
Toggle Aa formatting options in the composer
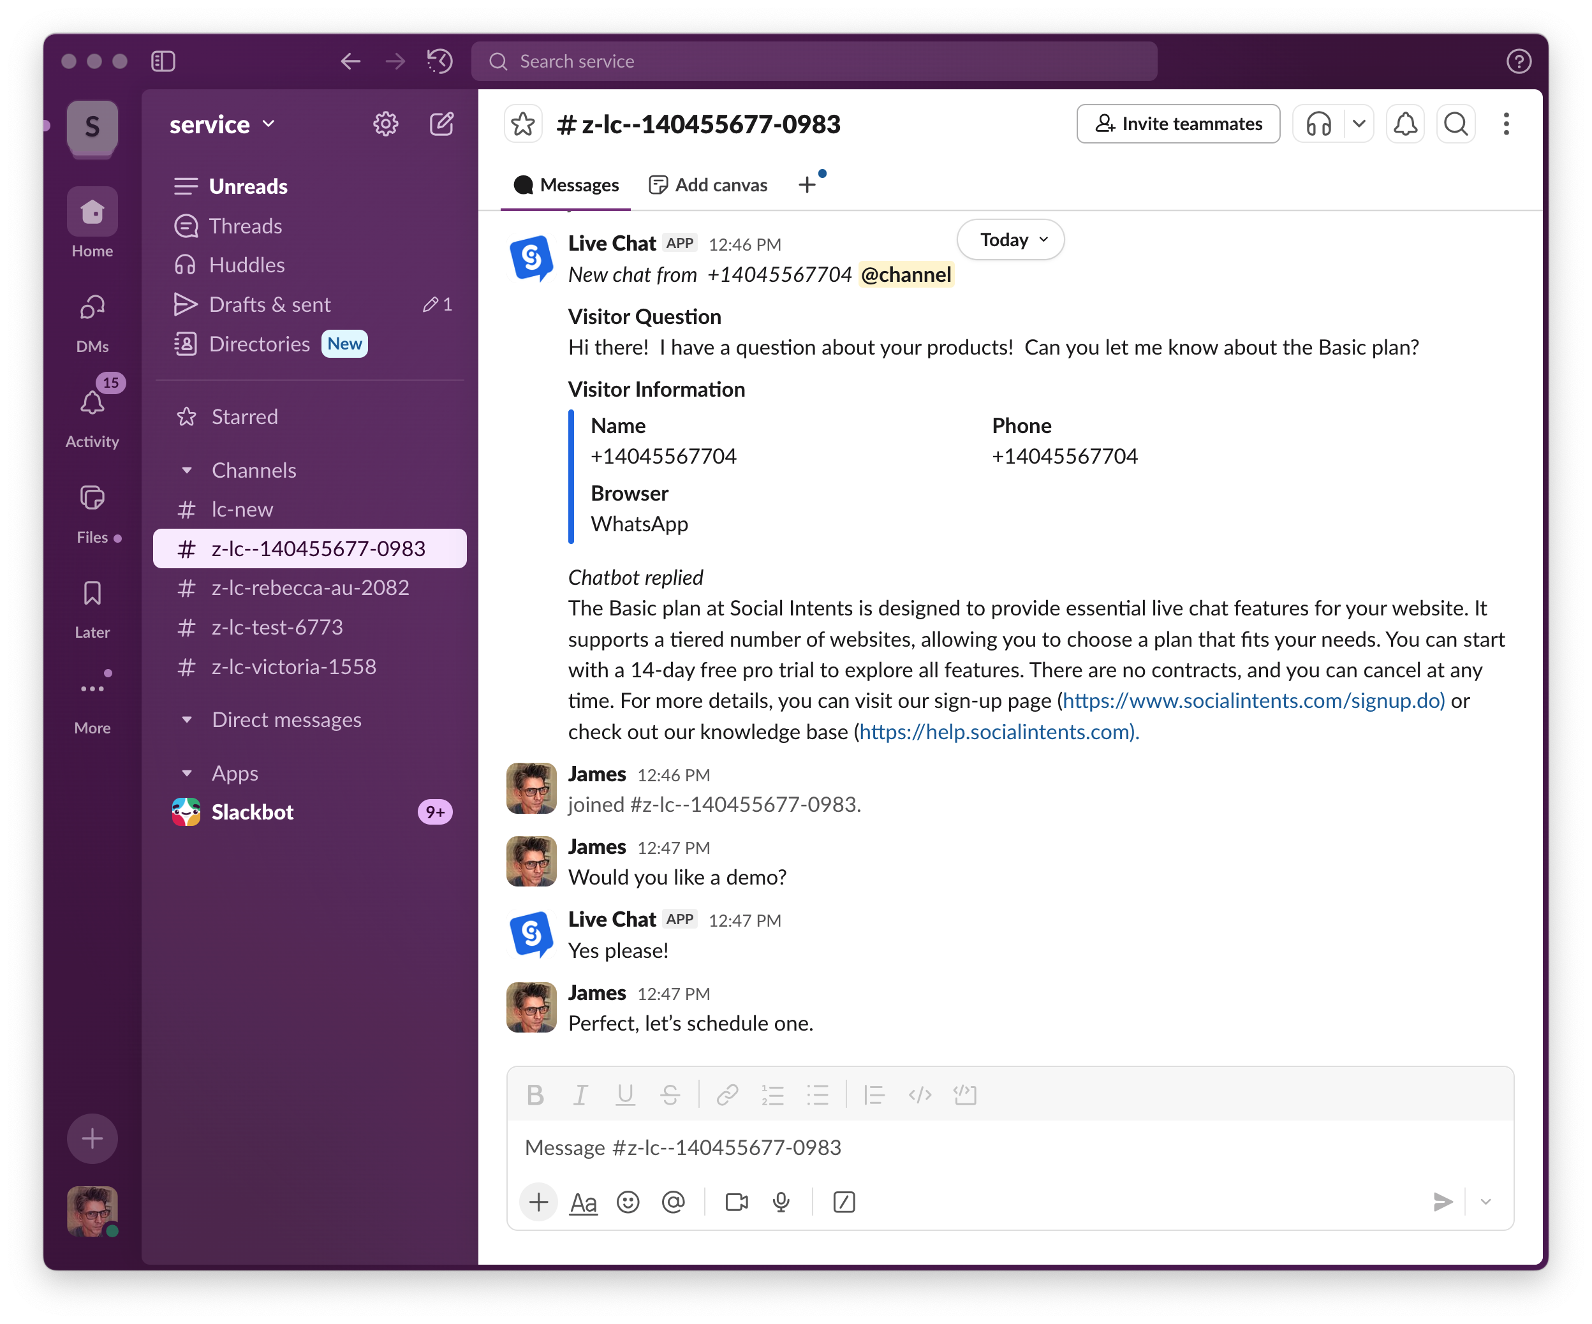click(x=583, y=1202)
